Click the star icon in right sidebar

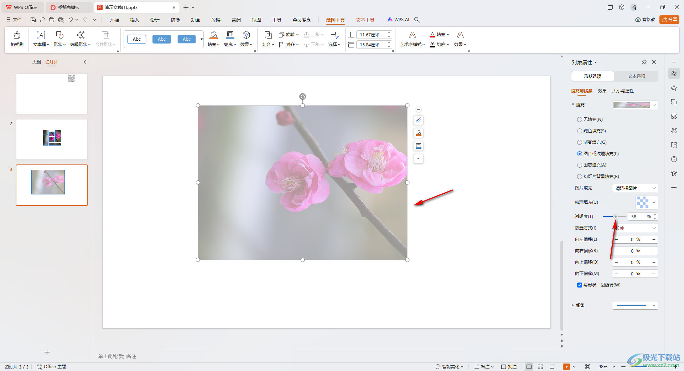click(674, 88)
